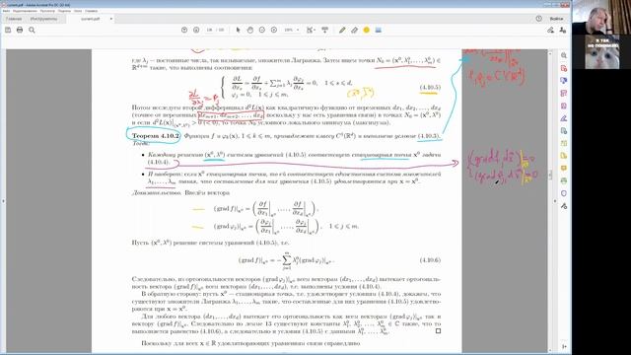Screen dimensions: 631x355
Task: Zoom out with the minus button
Action: coord(262,30)
